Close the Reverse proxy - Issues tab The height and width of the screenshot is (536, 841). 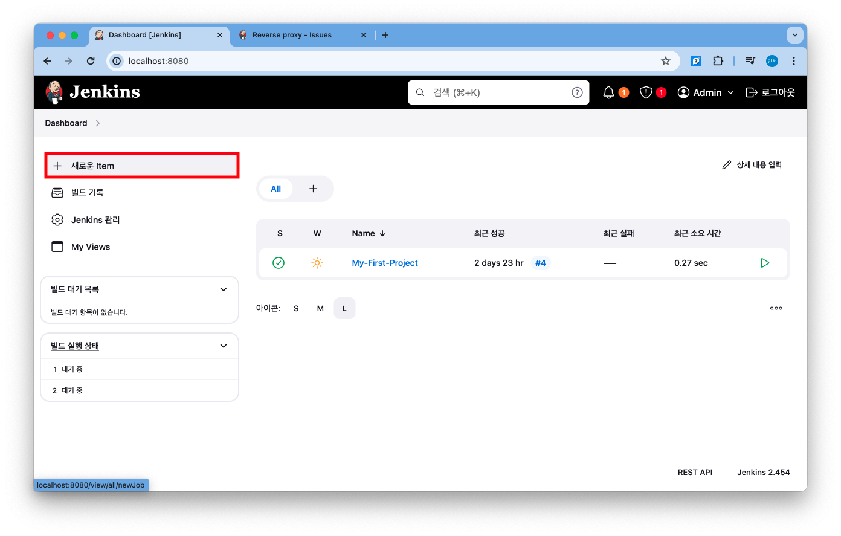pos(364,35)
